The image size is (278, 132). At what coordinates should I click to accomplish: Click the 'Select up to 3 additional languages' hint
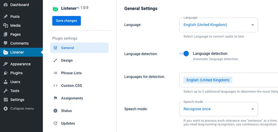pos(231,92)
